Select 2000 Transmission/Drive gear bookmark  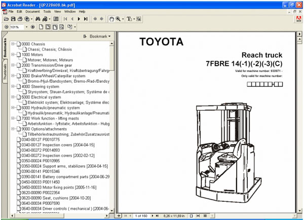pyautogui.click(x=47, y=65)
